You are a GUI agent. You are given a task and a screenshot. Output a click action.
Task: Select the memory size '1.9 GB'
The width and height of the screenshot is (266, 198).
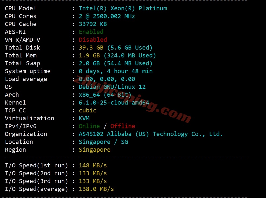(x=89, y=56)
